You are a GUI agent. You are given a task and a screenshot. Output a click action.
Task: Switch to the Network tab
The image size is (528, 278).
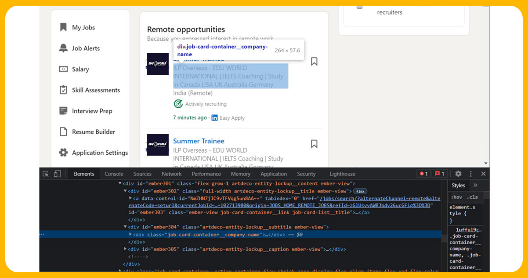click(171, 174)
